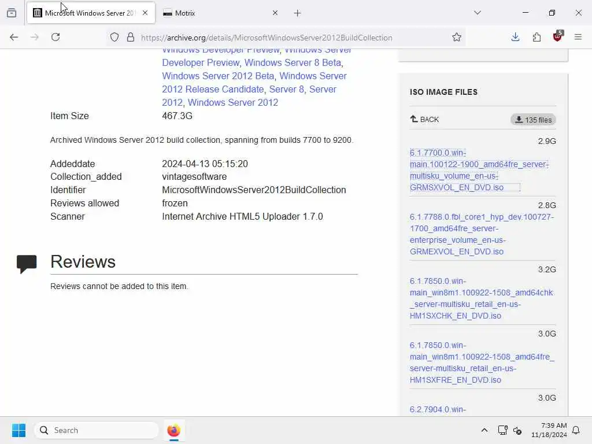Open the extensions puzzle icon
The width and height of the screenshot is (592, 444).
536,37
